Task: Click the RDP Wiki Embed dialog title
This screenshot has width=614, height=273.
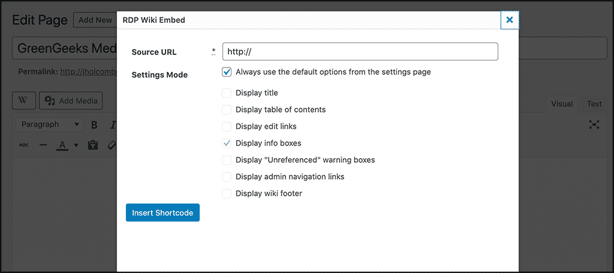Action: pos(154,20)
